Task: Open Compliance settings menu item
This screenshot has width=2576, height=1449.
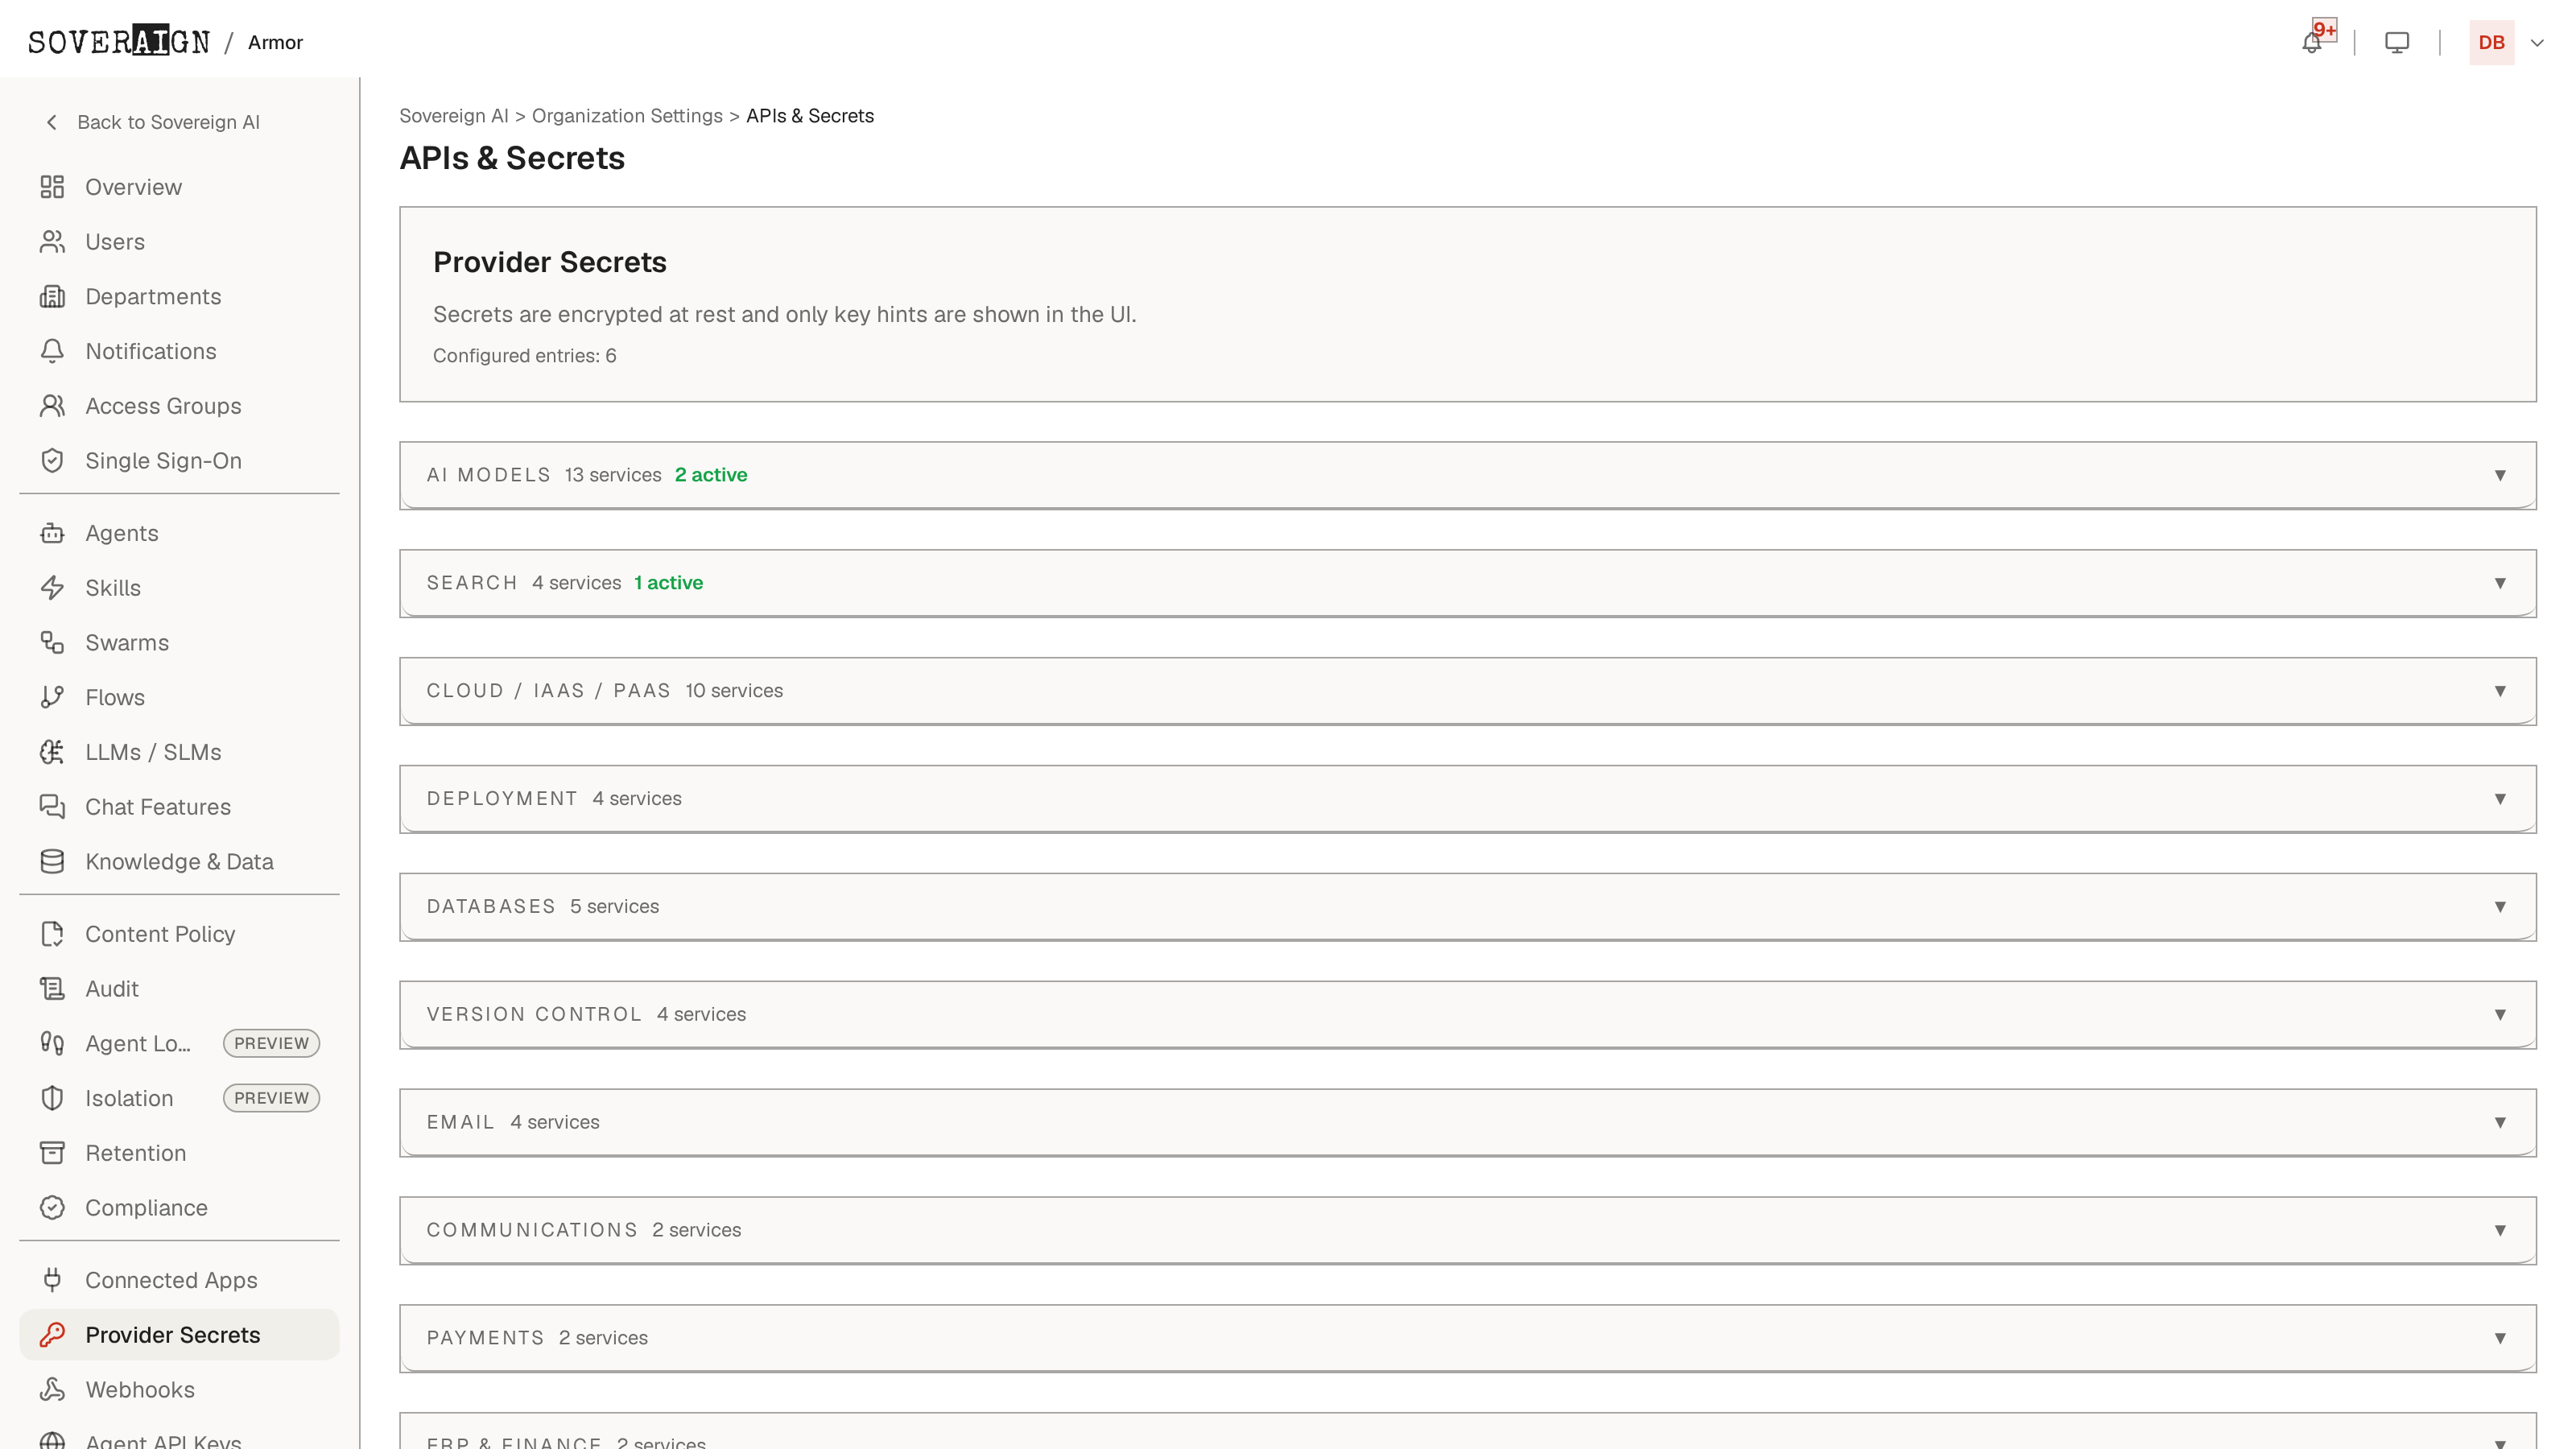Action: tap(179, 1208)
